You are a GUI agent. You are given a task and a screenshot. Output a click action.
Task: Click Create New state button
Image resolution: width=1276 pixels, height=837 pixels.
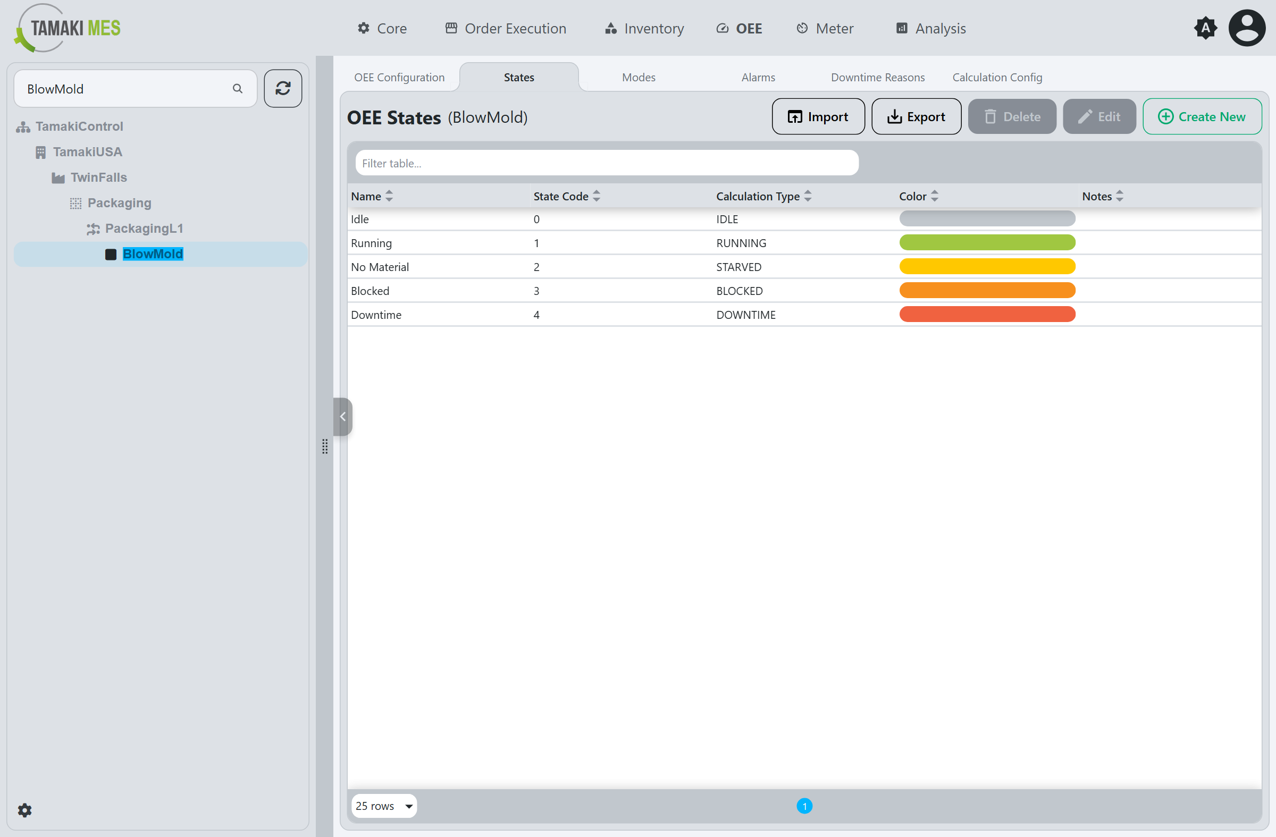click(x=1202, y=116)
